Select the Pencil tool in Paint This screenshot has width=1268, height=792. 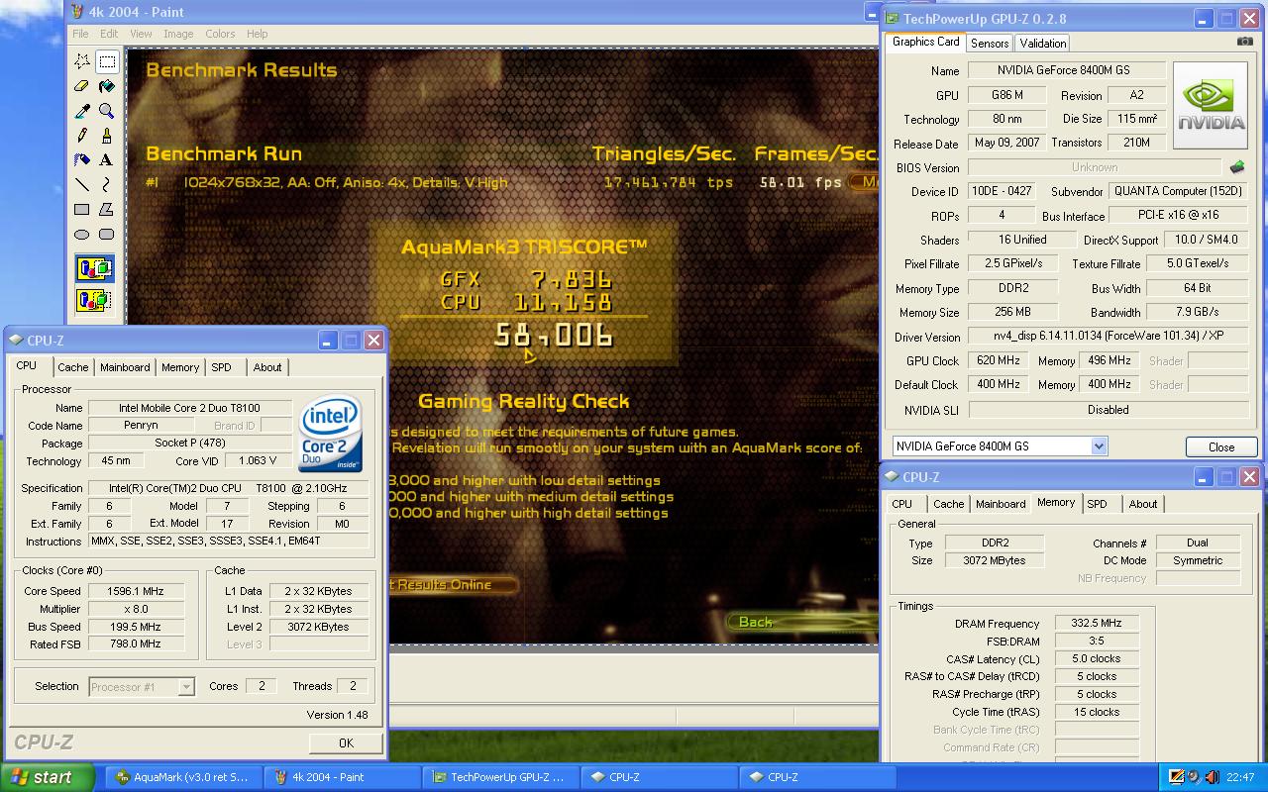[x=82, y=136]
